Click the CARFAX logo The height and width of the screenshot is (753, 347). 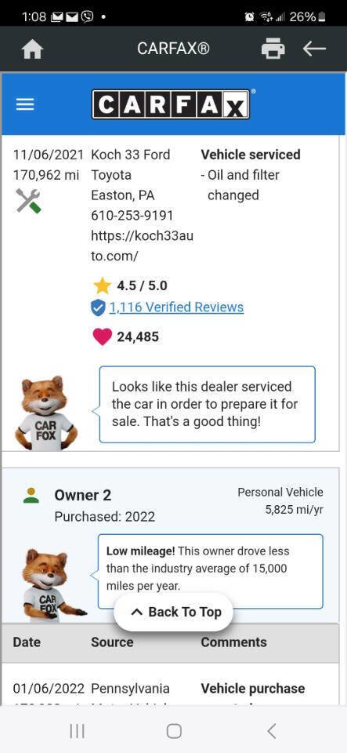point(171,104)
